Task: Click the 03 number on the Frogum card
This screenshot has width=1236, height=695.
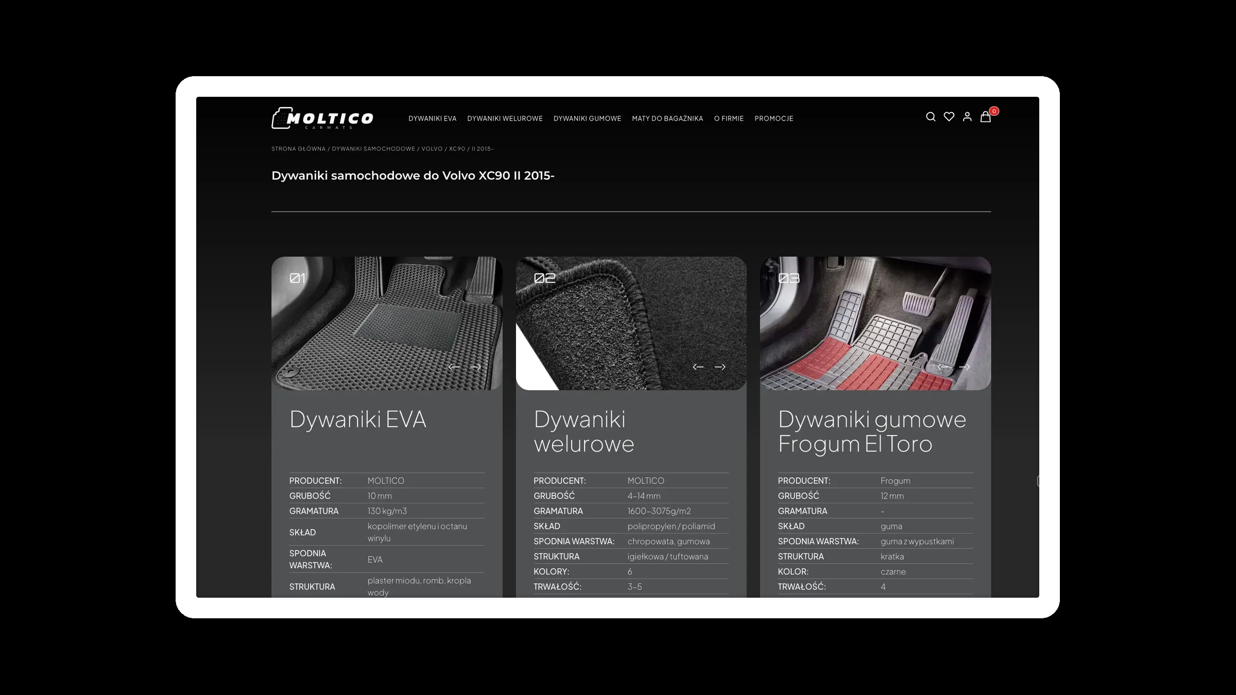Action: 788,278
